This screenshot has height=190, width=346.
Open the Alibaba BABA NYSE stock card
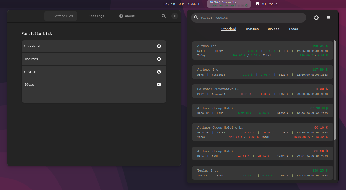[262, 153]
